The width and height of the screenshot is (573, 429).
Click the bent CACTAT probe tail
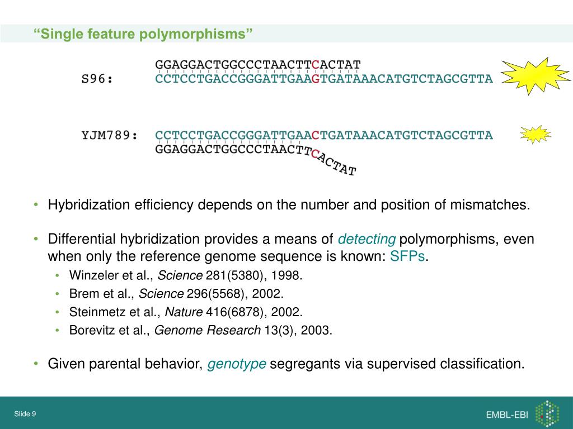click(334, 163)
